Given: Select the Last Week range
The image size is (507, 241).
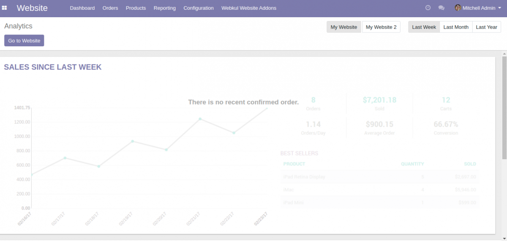Looking at the screenshot, I should [424, 27].
